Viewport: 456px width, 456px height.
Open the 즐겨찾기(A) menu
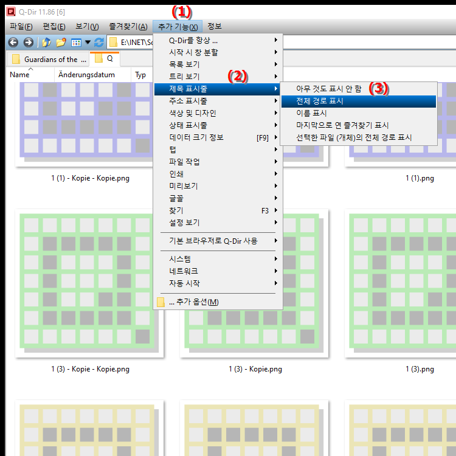pyautogui.click(x=128, y=27)
